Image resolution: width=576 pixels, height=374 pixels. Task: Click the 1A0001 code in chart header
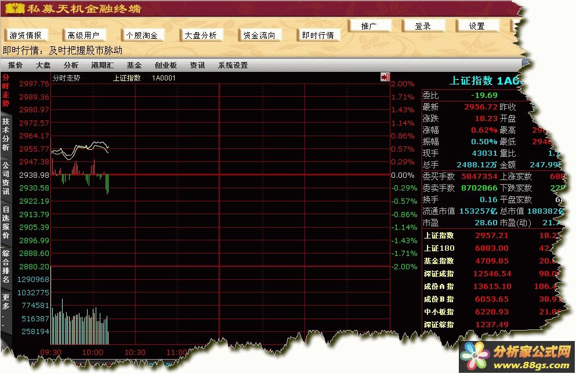tap(164, 78)
